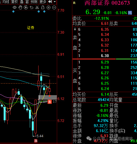Click the 窗 window toolbar button
The height and width of the screenshot is (144, 137).
pyautogui.click(x=27, y=2)
